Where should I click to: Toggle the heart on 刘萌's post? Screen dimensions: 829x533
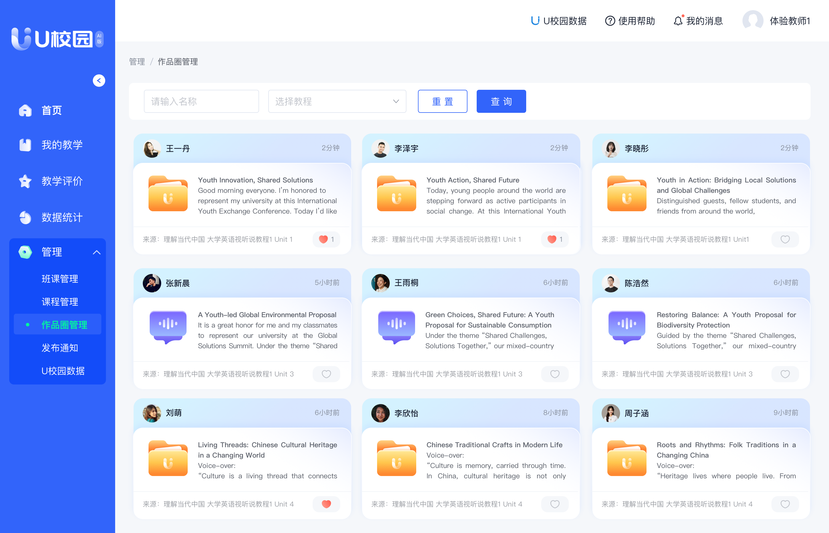tap(326, 504)
